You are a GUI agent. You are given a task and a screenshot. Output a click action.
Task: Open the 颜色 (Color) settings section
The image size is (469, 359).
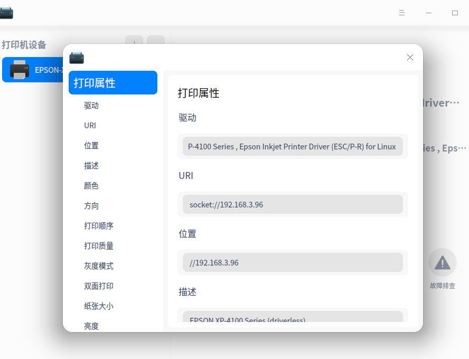point(90,185)
